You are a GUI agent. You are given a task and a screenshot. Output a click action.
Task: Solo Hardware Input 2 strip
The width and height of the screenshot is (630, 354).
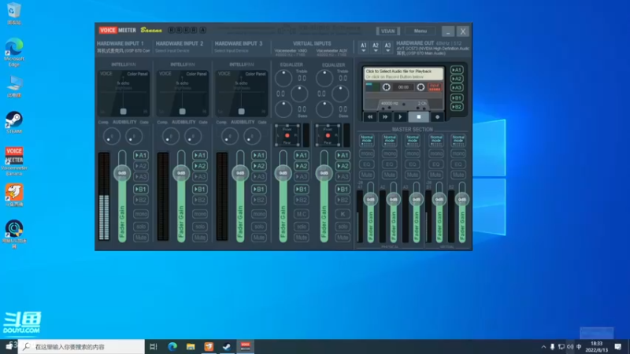coord(200,227)
